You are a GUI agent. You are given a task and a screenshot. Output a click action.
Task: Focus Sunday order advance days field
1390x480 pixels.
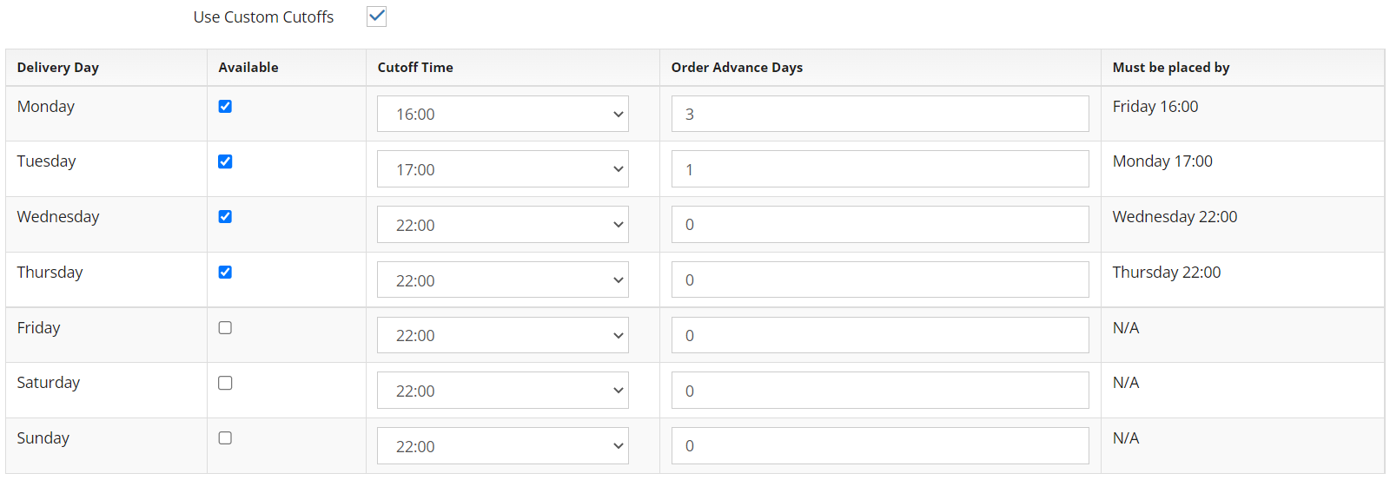click(x=880, y=445)
